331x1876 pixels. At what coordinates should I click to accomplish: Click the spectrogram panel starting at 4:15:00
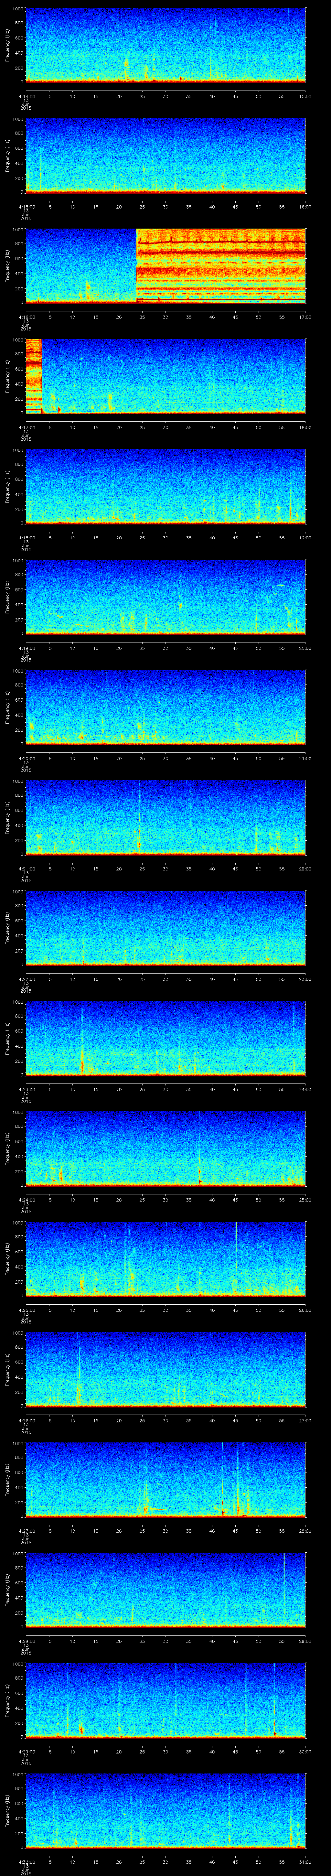(166, 155)
